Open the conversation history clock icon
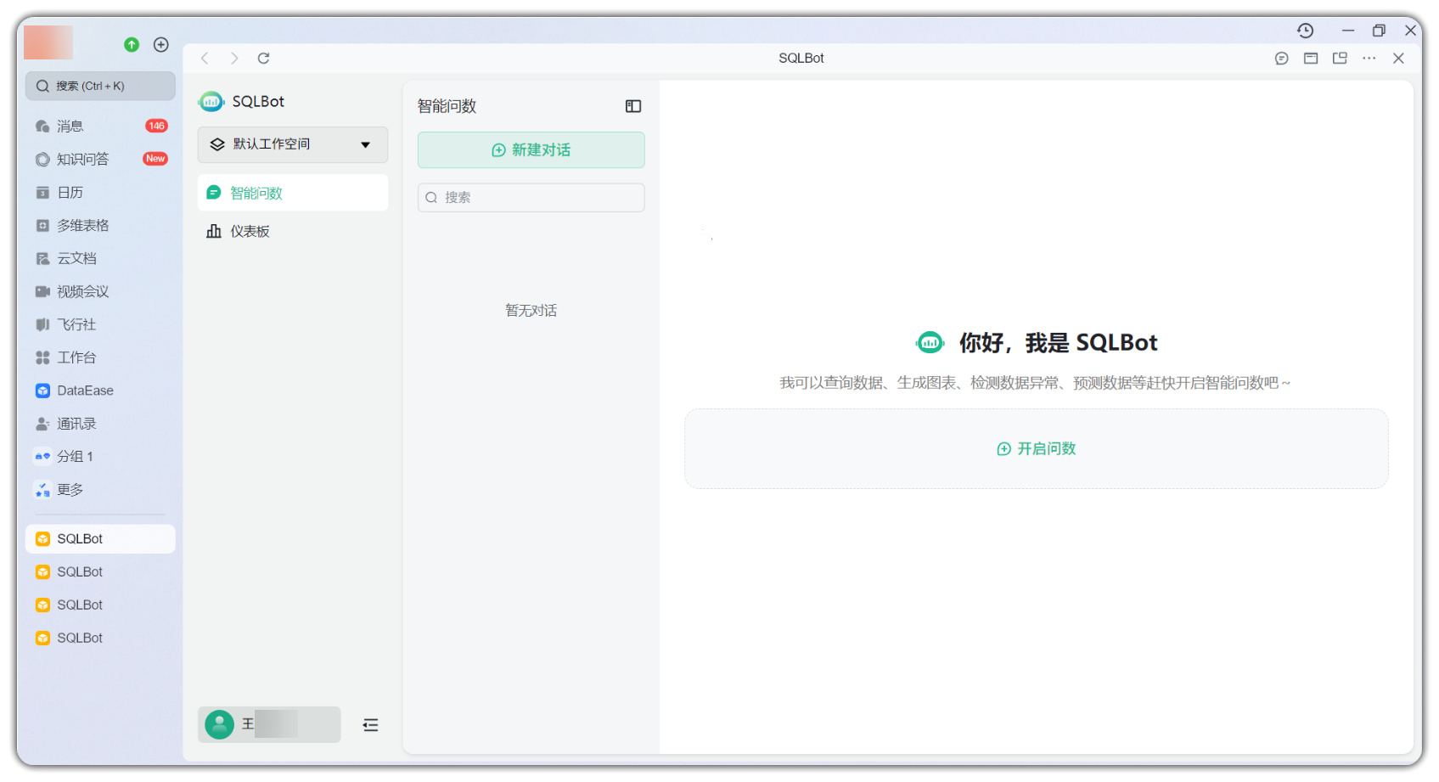 click(1305, 31)
